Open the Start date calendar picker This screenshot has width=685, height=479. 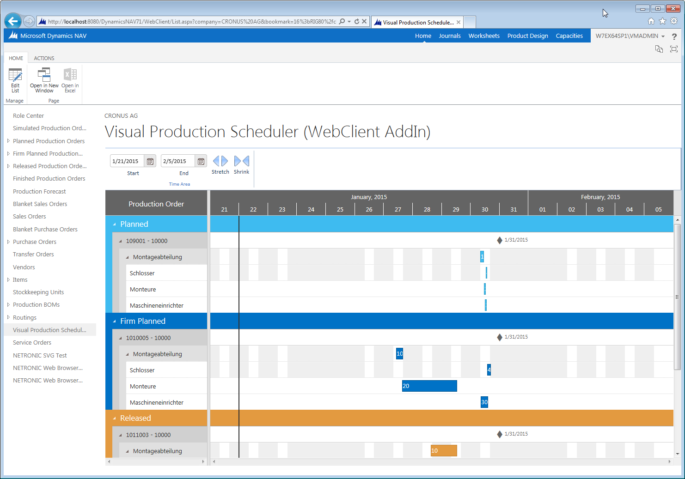pos(150,161)
